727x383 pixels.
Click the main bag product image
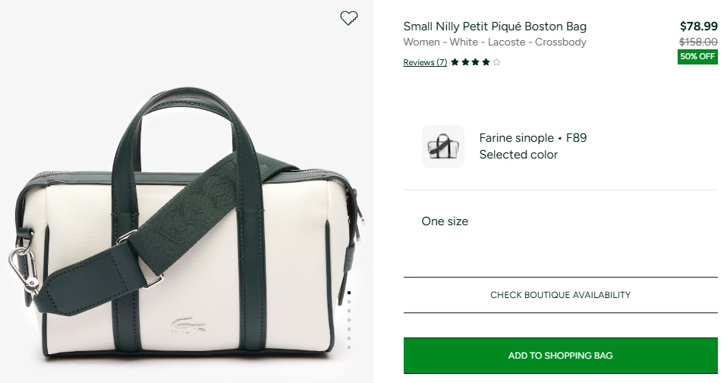pos(186,228)
